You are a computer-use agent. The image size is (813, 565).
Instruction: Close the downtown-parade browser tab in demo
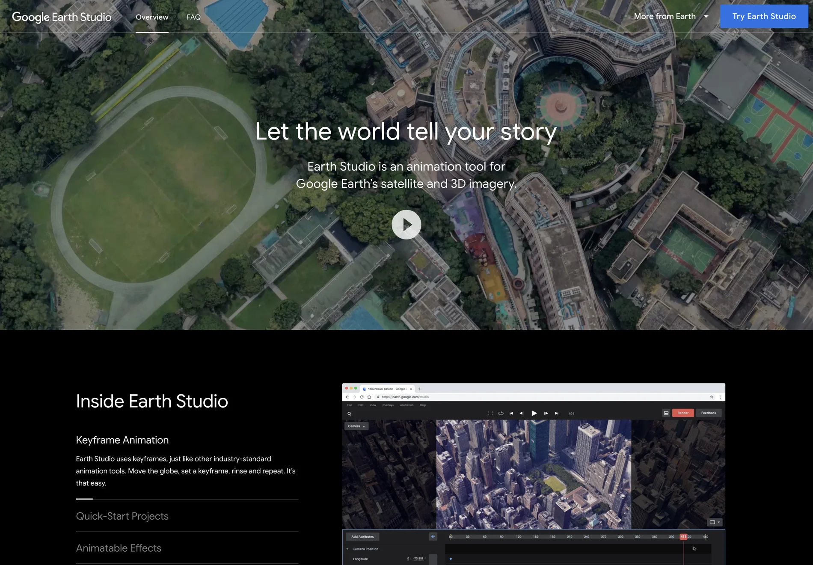[x=411, y=389]
